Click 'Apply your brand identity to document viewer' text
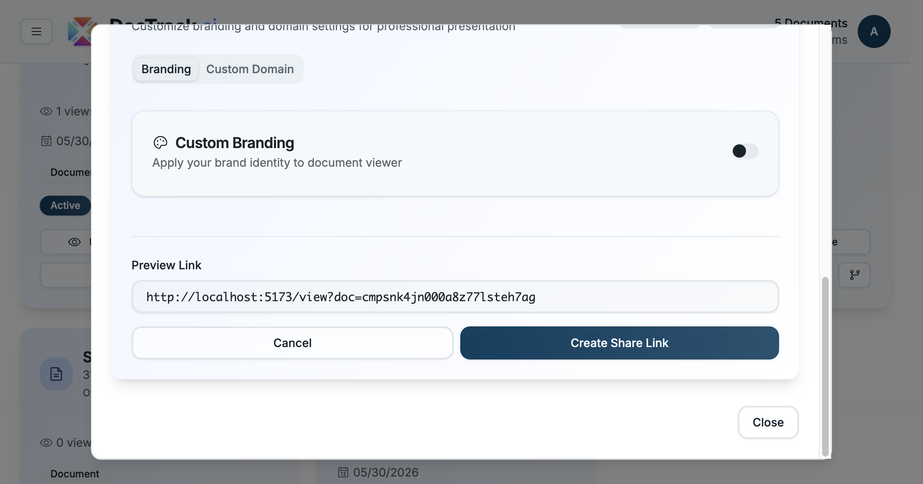Image resolution: width=923 pixels, height=484 pixels. coord(277,163)
